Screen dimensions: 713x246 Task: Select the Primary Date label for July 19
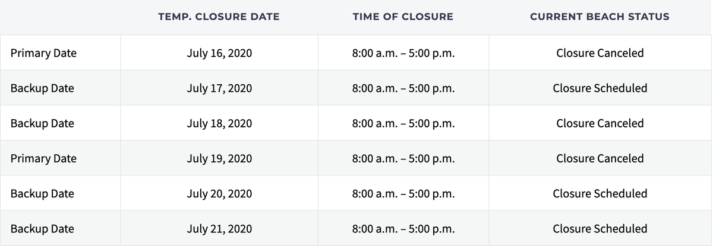(x=43, y=158)
